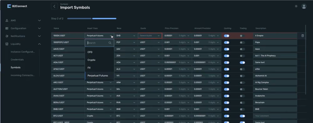313x123 pixels.
Task: Open Price Precision digits dropdown for 1000PEPE/USDT
Action: point(184,42)
